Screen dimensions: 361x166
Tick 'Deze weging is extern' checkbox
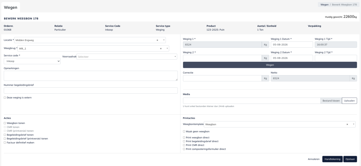(5, 98)
